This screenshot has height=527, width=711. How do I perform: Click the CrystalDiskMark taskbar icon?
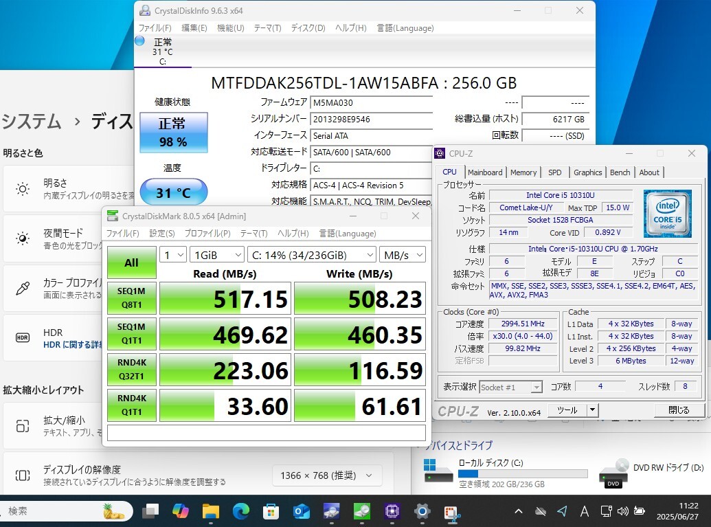tap(362, 511)
